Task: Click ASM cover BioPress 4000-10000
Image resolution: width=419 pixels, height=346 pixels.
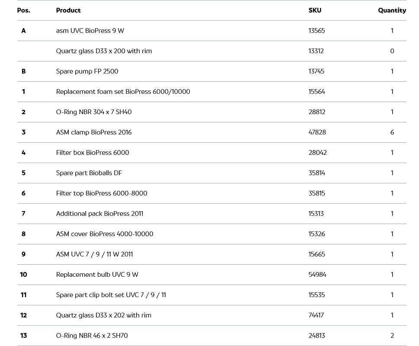Action: (105, 234)
